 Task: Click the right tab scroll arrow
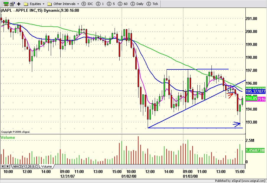coord(8,167)
